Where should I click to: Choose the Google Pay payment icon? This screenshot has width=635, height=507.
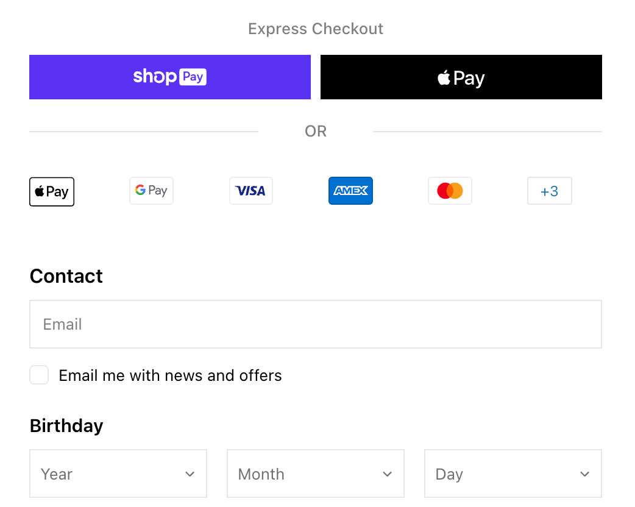click(151, 190)
